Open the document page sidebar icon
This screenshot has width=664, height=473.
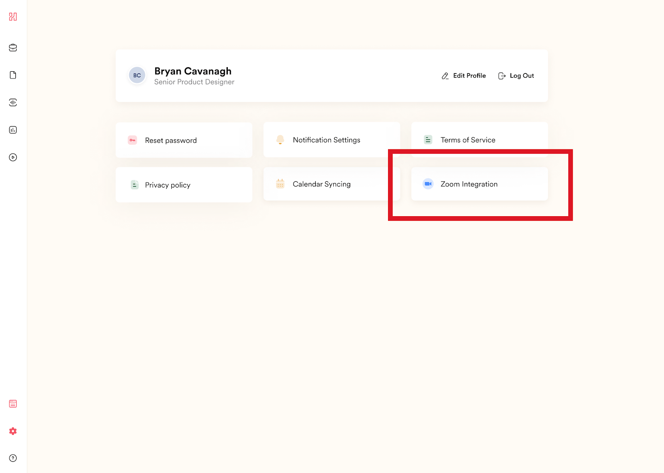13,75
